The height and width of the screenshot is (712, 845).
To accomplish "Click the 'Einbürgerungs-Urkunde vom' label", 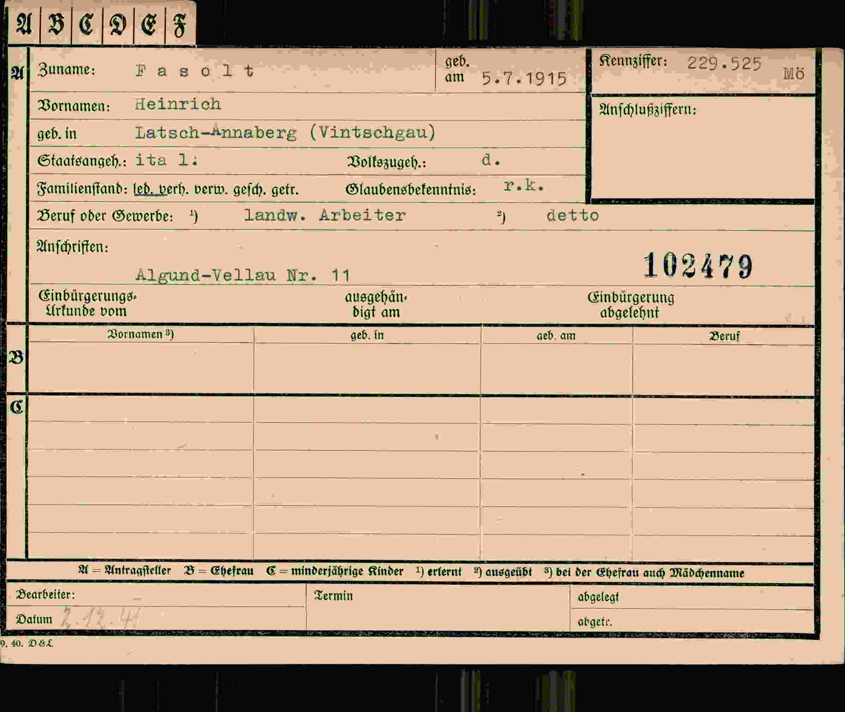I will 87,304.
